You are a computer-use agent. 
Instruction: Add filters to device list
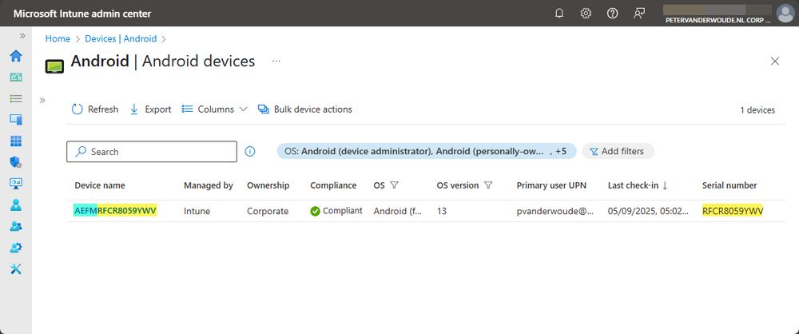coord(618,152)
